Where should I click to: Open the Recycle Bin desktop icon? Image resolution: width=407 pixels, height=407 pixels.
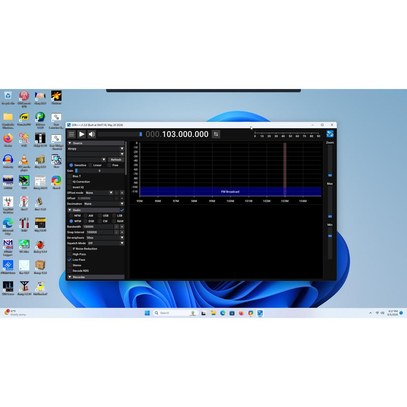coord(8,96)
